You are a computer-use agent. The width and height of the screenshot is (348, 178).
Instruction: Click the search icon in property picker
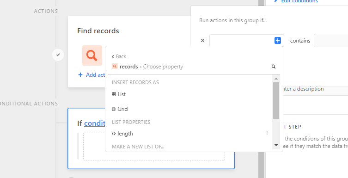pos(274,67)
